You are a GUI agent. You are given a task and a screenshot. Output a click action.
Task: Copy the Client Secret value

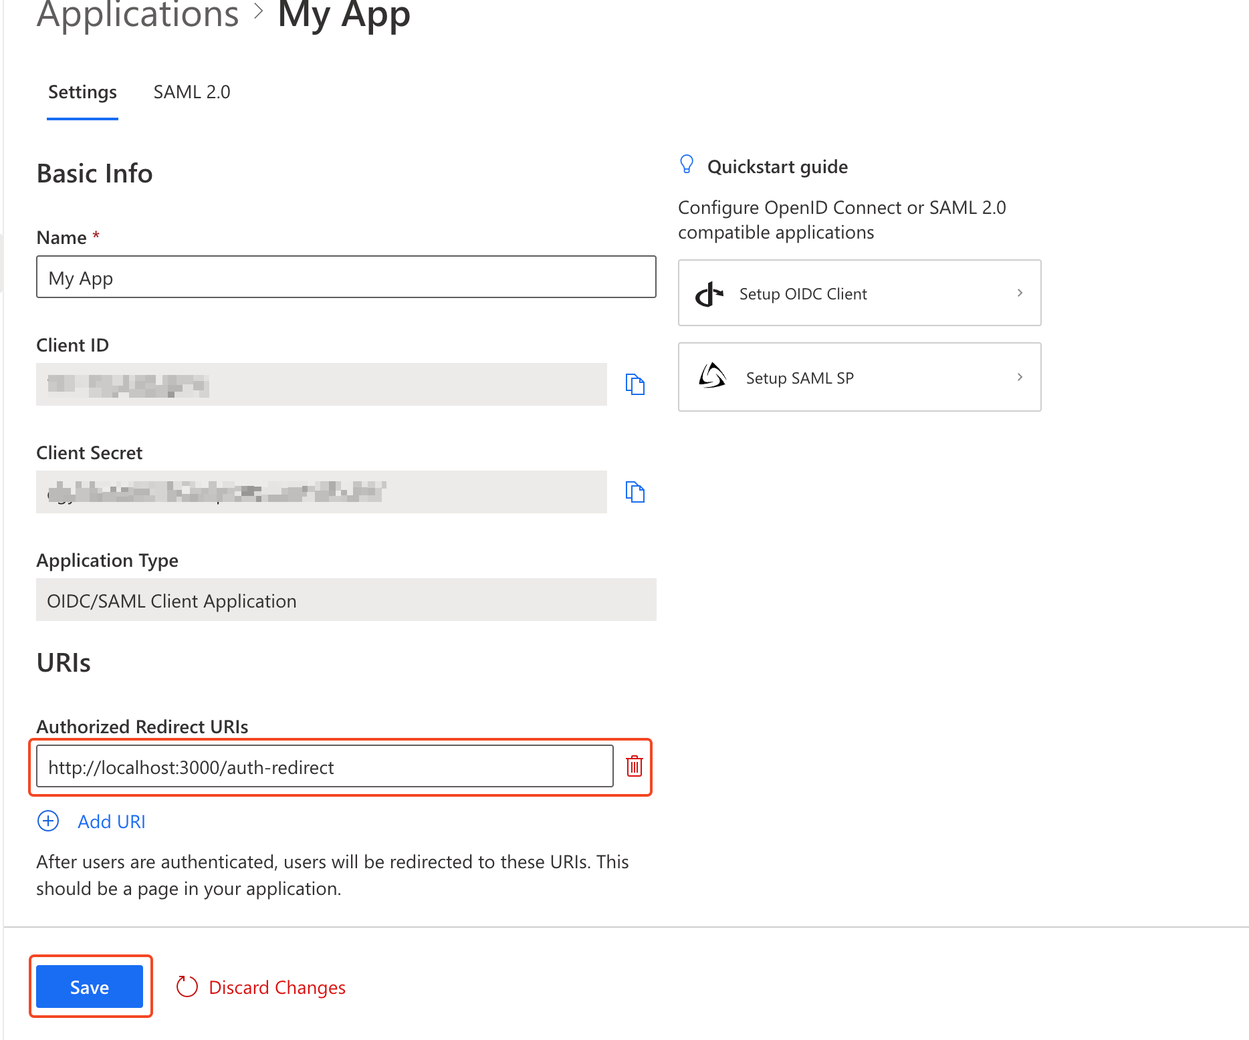pos(635,492)
